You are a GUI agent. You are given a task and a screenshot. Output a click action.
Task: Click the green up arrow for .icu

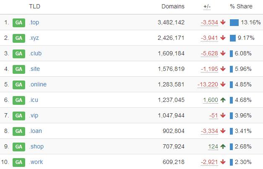point(223,100)
